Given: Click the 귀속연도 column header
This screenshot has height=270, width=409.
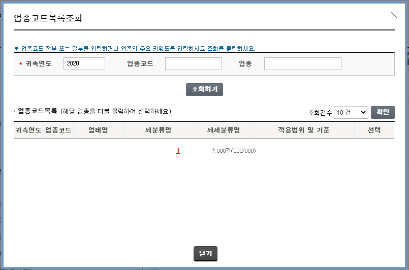Looking at the screenshot, I should point(28,130).
